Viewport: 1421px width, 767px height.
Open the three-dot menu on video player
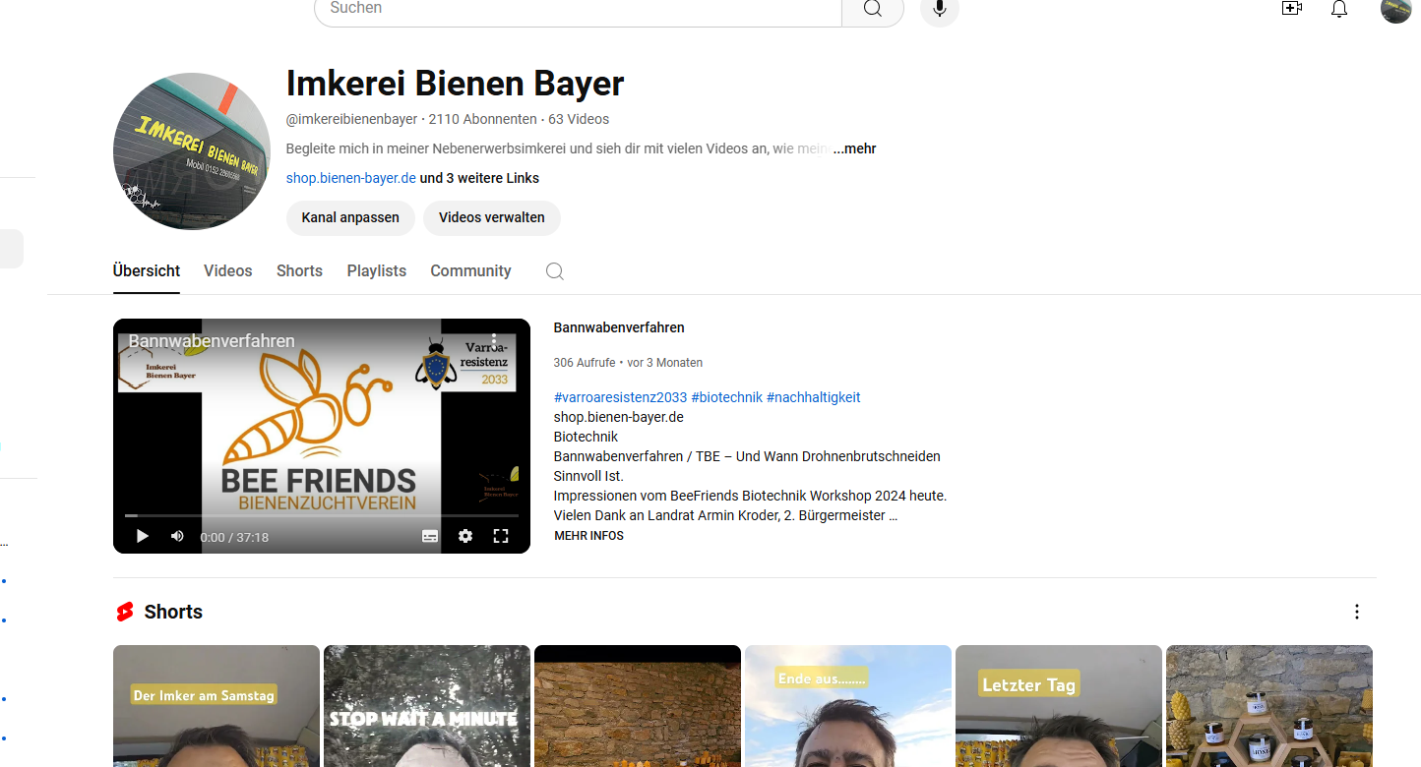494,340
